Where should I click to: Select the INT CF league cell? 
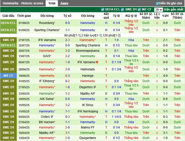point(8,76)
